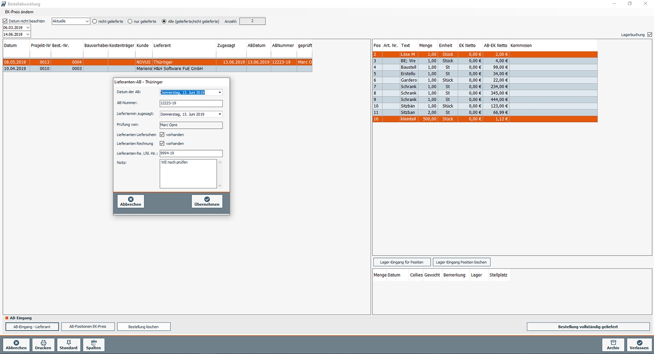Viewport: 654px width, 354px height.
Task: Open the 06.03.2019 date selector
Action: pyautogui.click(x=28, y=28)
